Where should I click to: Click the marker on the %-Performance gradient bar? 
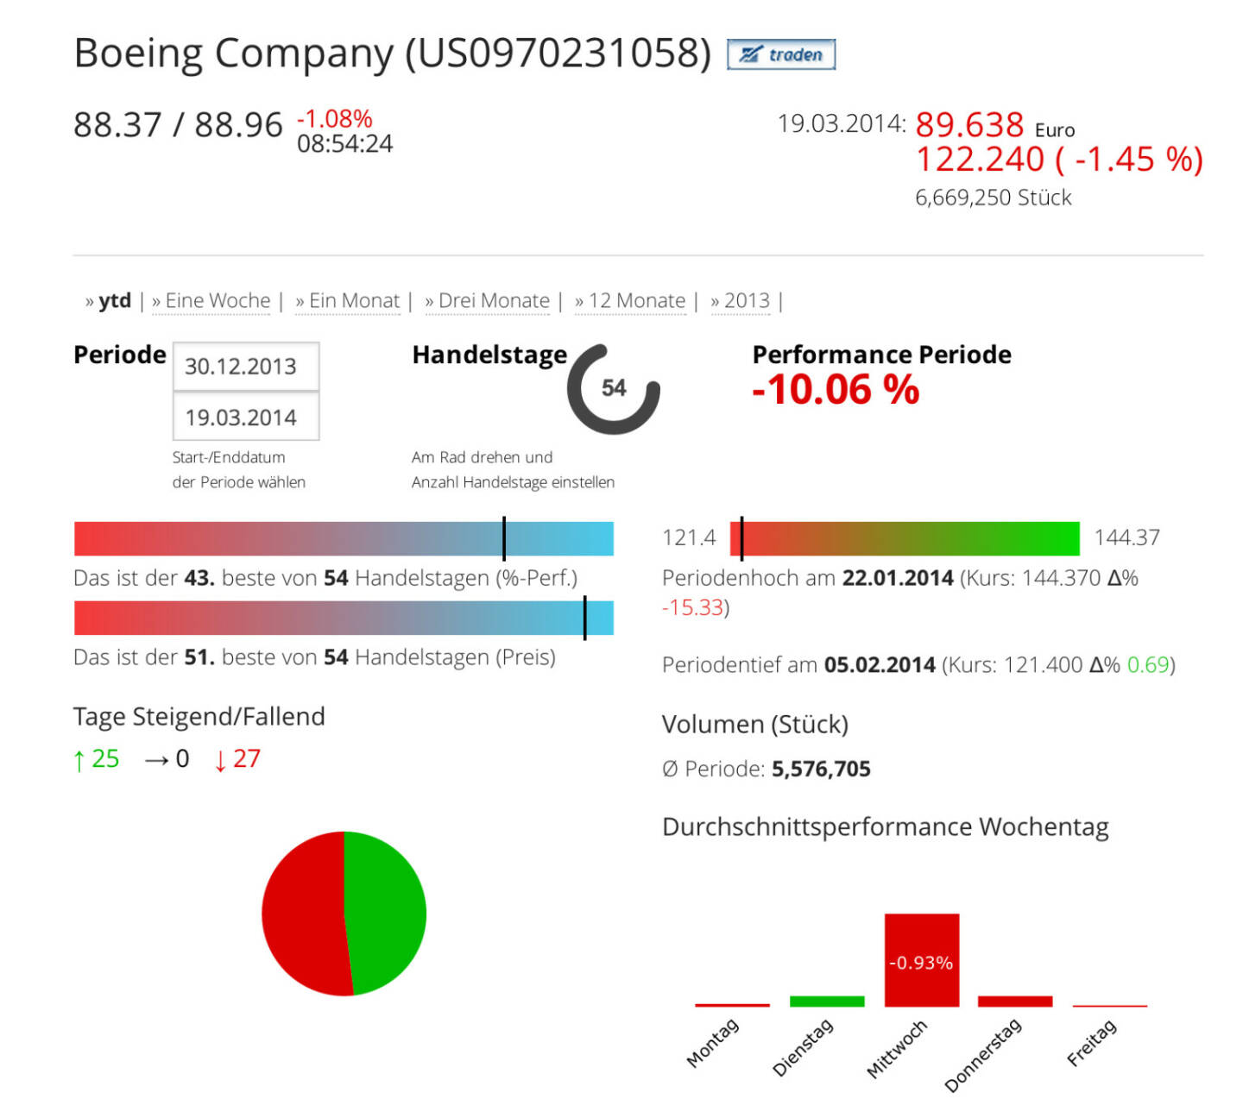click(x=504, y=537)
